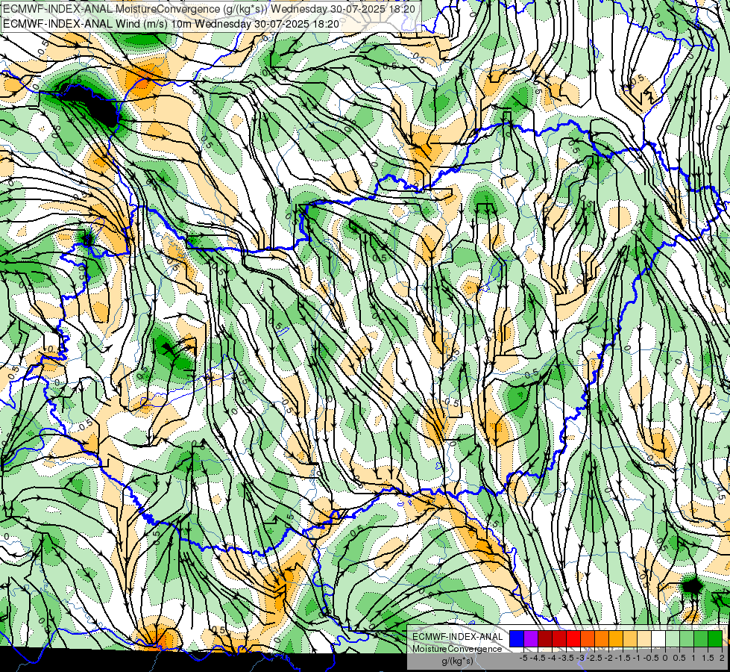Image resolution: width=730 pixels, height=672 pixels.
Task: Click the orange swatch between -2.5 and -2
Action: pyautogui.click(x=602, y=638)
